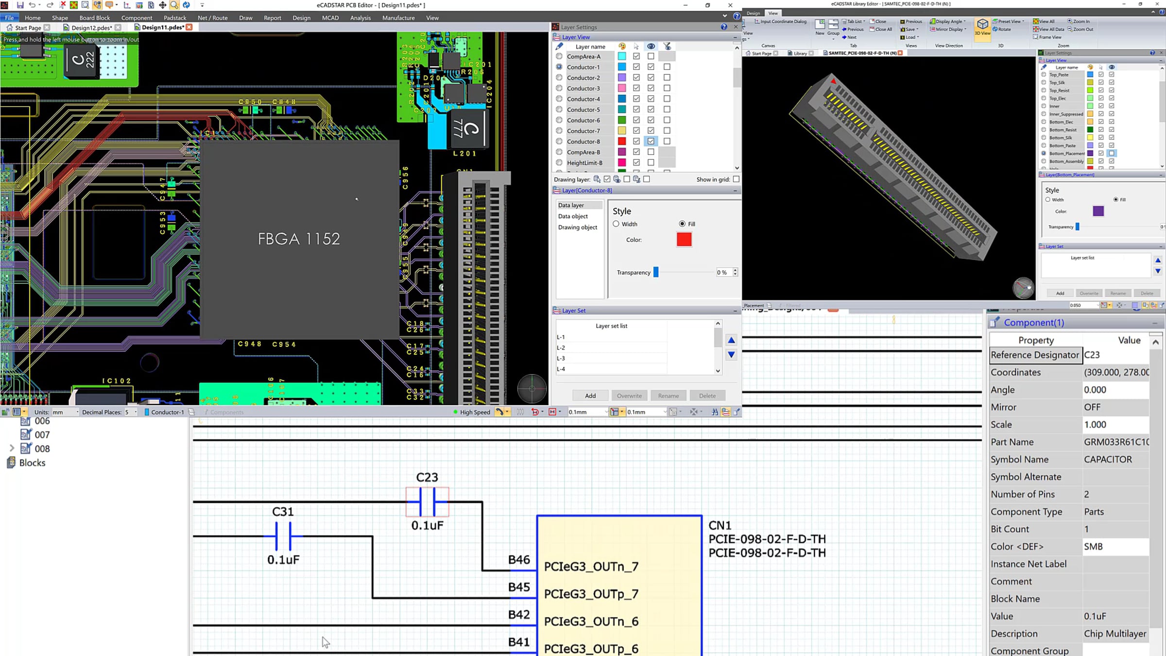
Task: Select Data object in layer category list
Action: coord(573,216)
